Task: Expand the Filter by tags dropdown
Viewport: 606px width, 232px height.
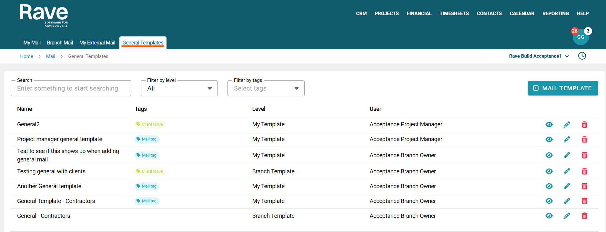Action: 266,89
